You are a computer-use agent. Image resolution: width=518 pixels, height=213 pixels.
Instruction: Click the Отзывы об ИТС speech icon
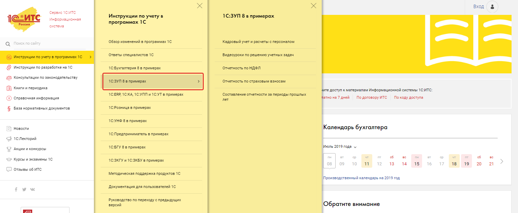coord(9,170)
